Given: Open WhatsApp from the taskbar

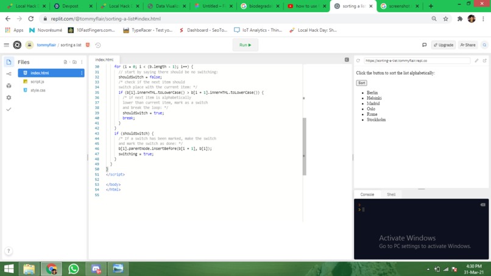Looking at the screenshot, I should [74, 269].
